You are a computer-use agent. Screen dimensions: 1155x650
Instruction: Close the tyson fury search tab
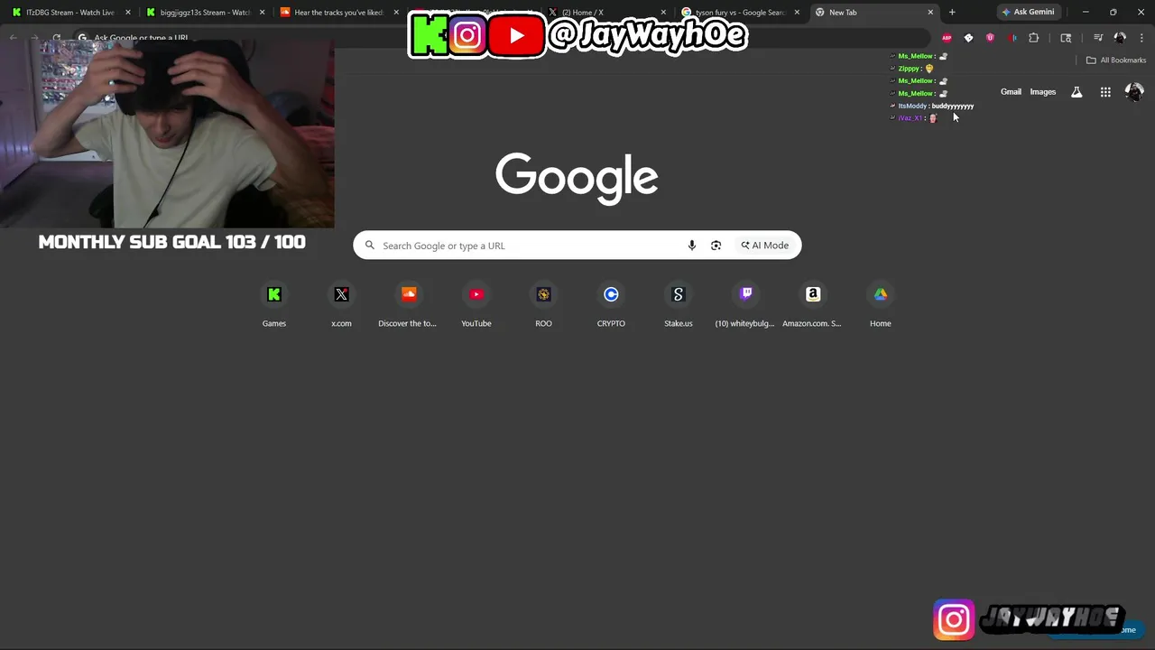tap(797, 13)
